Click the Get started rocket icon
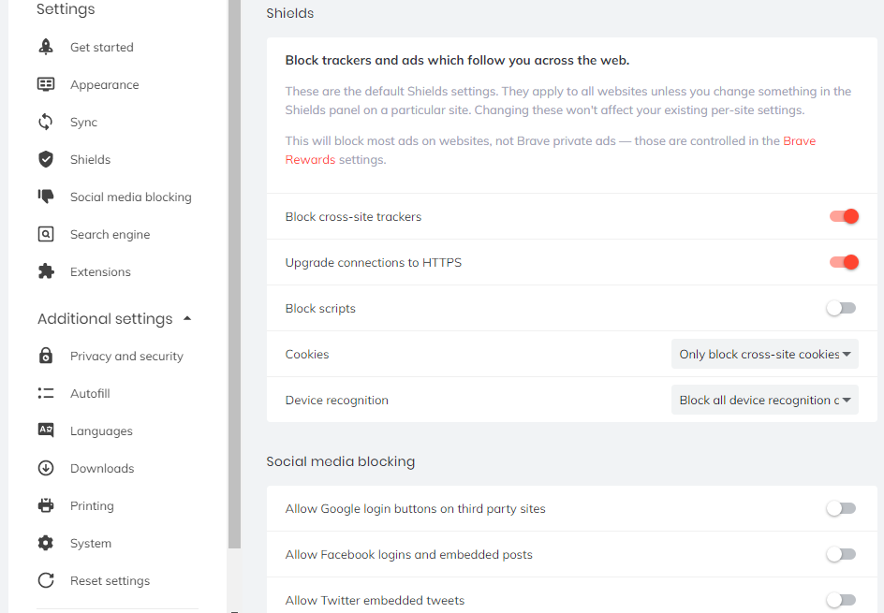884x613 pixels. point(46,47)
